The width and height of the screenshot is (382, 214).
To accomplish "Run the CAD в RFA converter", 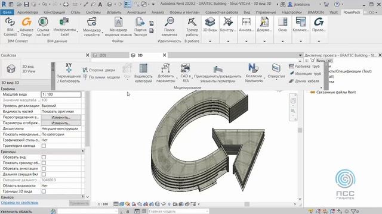I will [x=186, y=73].
